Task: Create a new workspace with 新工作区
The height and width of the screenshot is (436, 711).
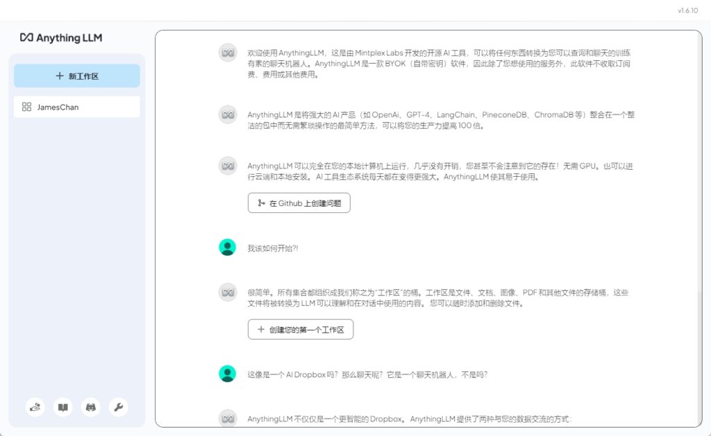Action: [x=76, y=76]
